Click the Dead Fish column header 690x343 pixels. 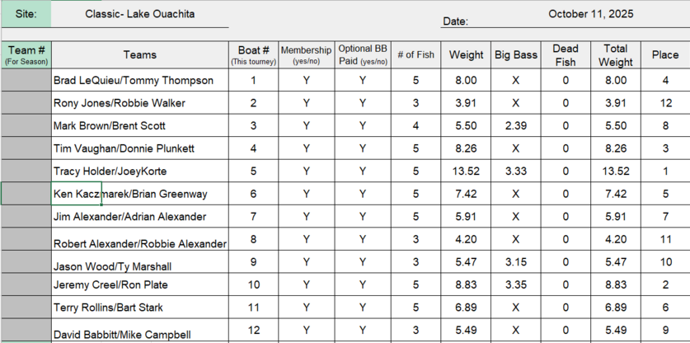coord(566,54)
